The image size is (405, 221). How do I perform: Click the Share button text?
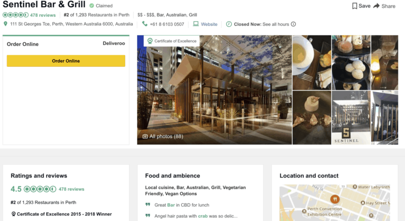tap(388, 6)
